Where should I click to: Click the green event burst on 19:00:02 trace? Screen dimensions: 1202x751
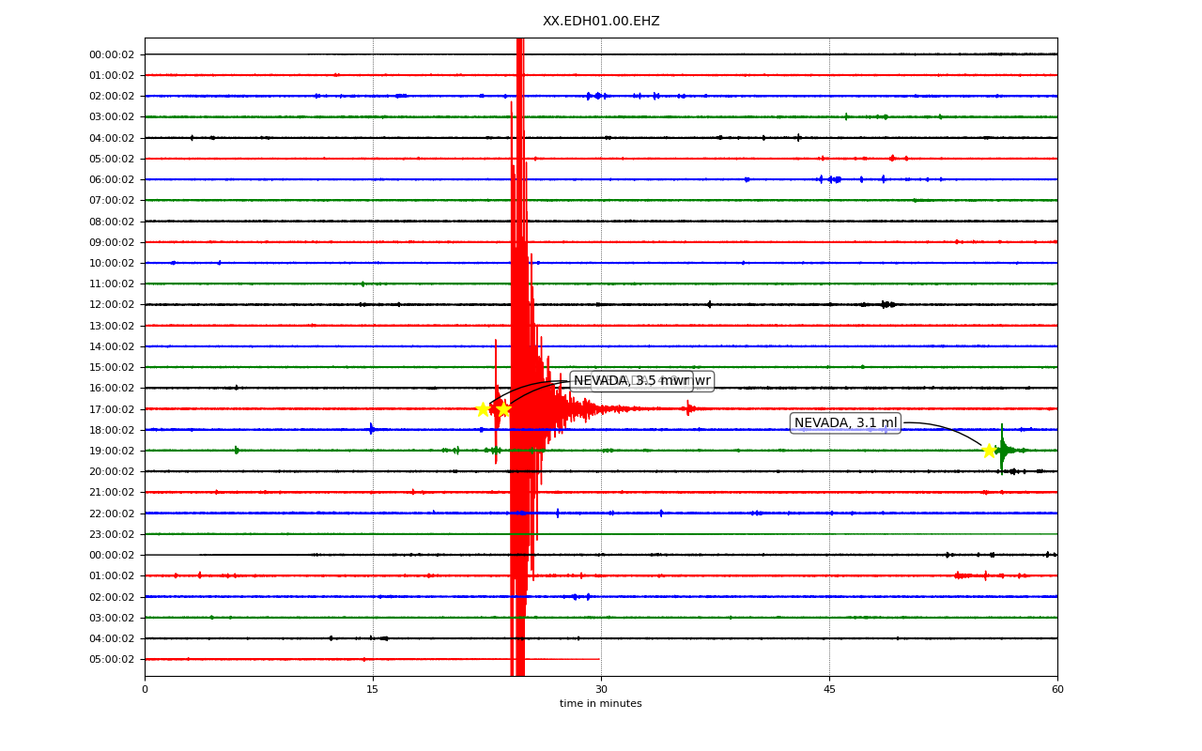coord(1003,451)
